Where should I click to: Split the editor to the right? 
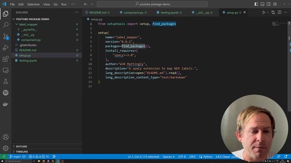click(x=279, y=12)
